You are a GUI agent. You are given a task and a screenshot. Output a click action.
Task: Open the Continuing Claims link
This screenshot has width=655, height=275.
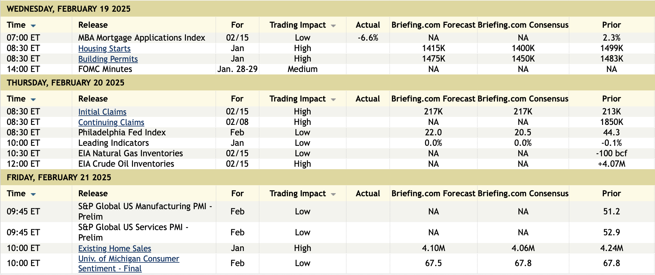point(111,122)
